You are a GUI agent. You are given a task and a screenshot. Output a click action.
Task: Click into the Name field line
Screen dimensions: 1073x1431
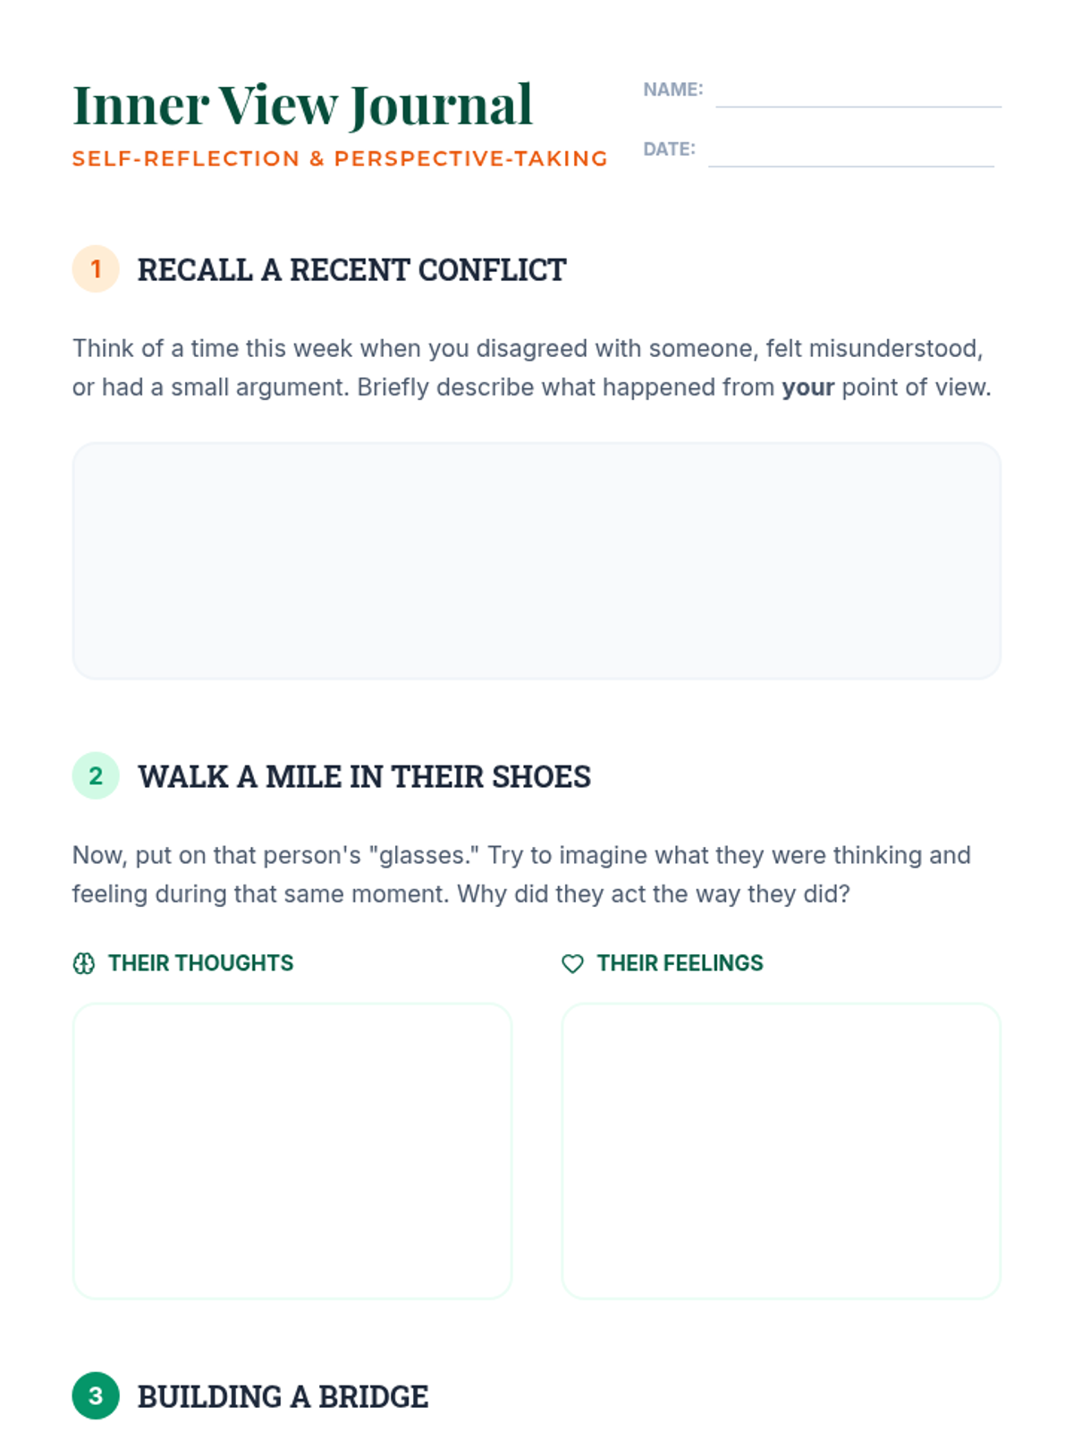[858, 93]
